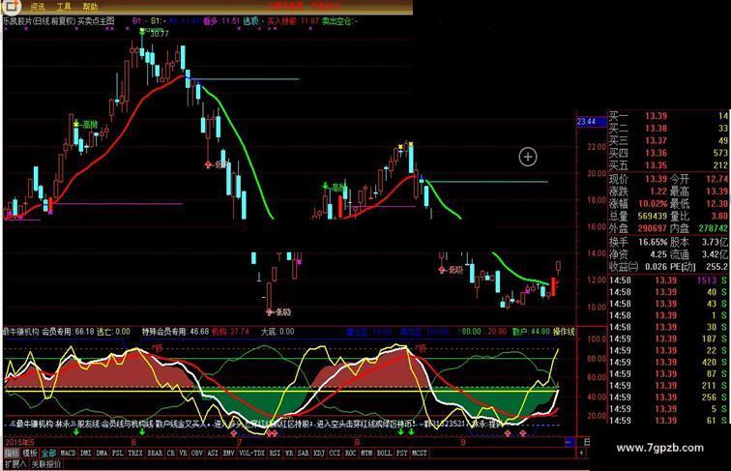Select the PSY indicator
731x471 pixels.
[x=402, y=453]
